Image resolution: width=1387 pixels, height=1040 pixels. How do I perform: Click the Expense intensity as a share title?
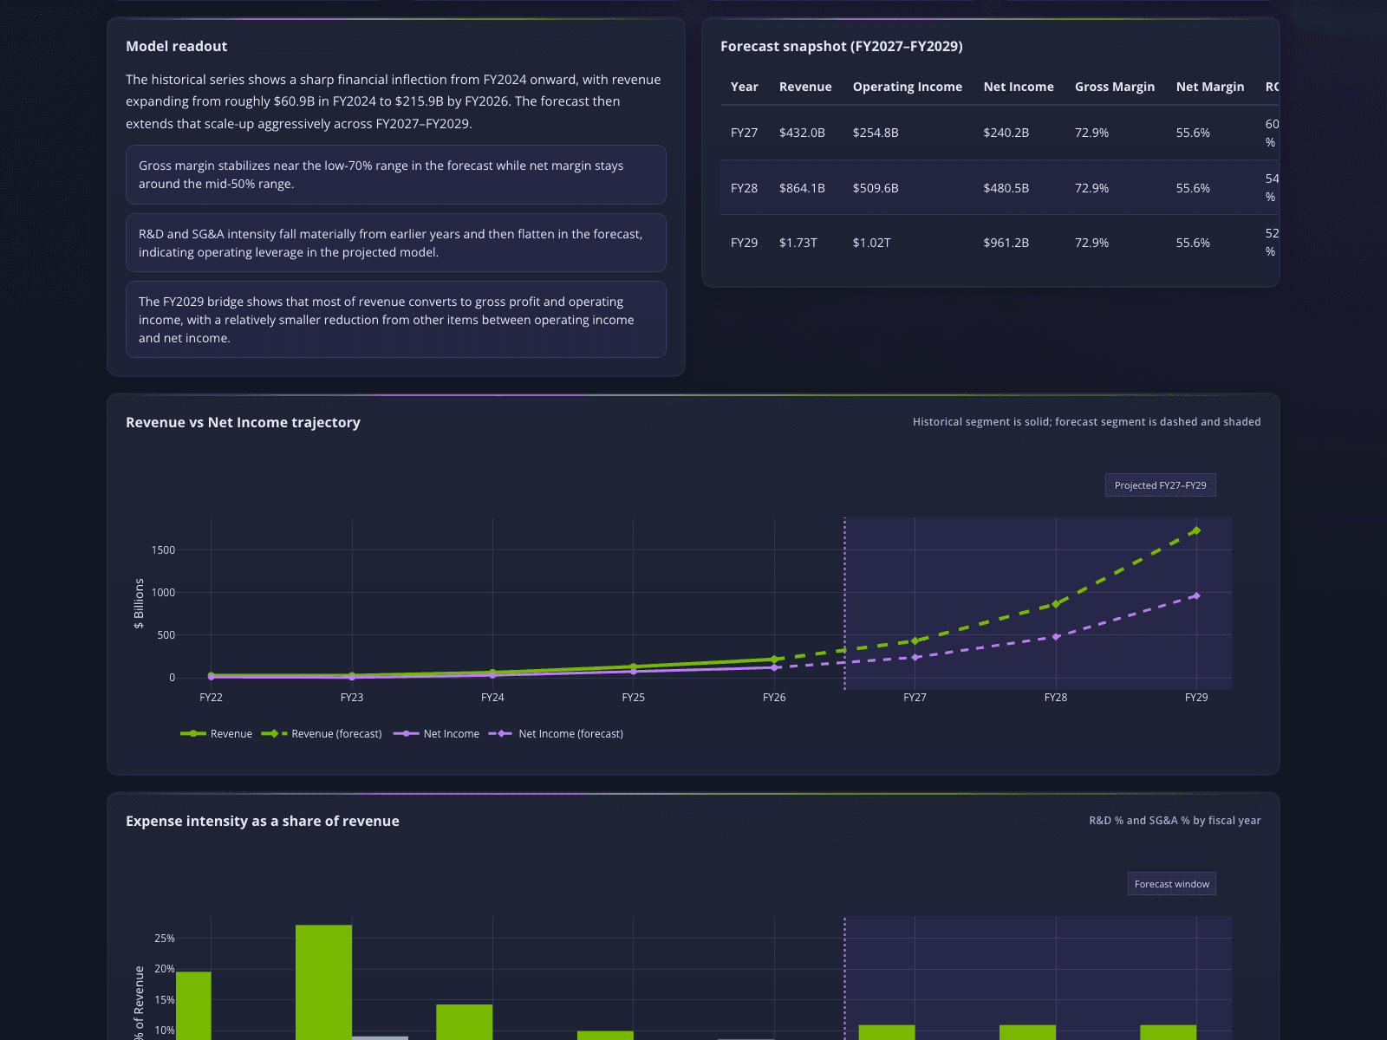263,821
